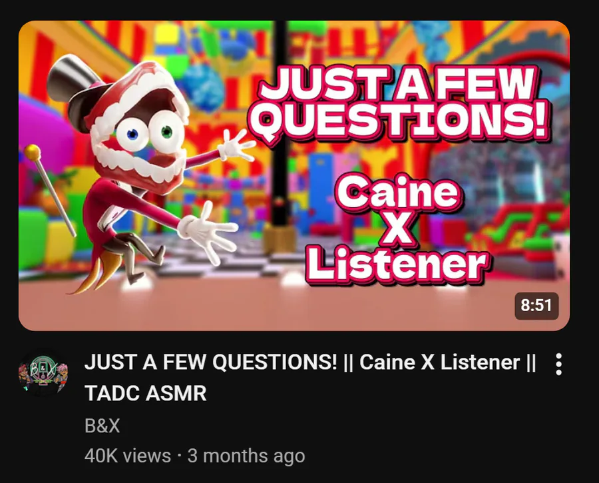Screen dimensions: 599x483
Task: Open the B&X channel name link
Action: (x=102, y=425)
